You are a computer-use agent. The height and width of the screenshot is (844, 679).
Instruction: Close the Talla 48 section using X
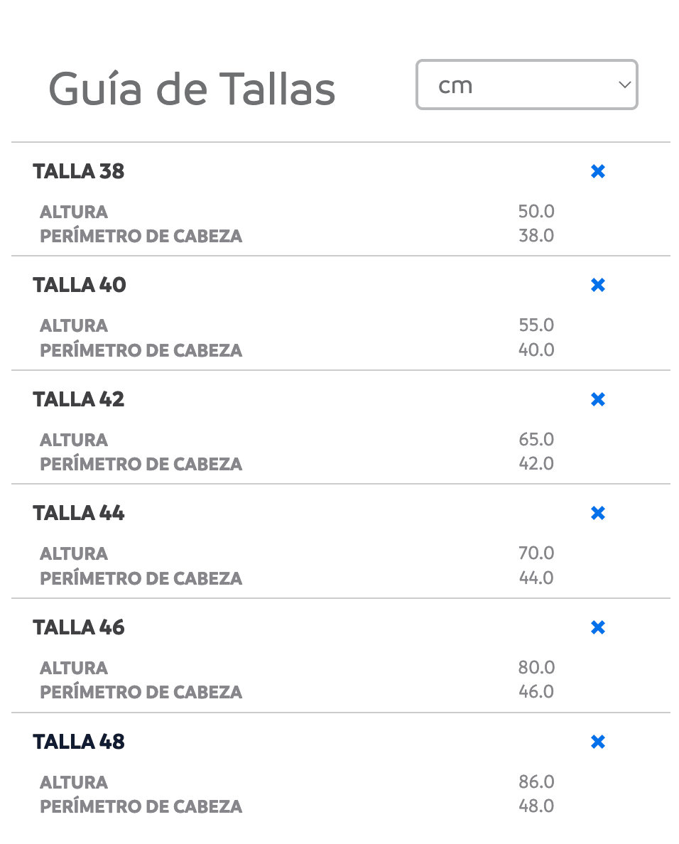(598, 742)
